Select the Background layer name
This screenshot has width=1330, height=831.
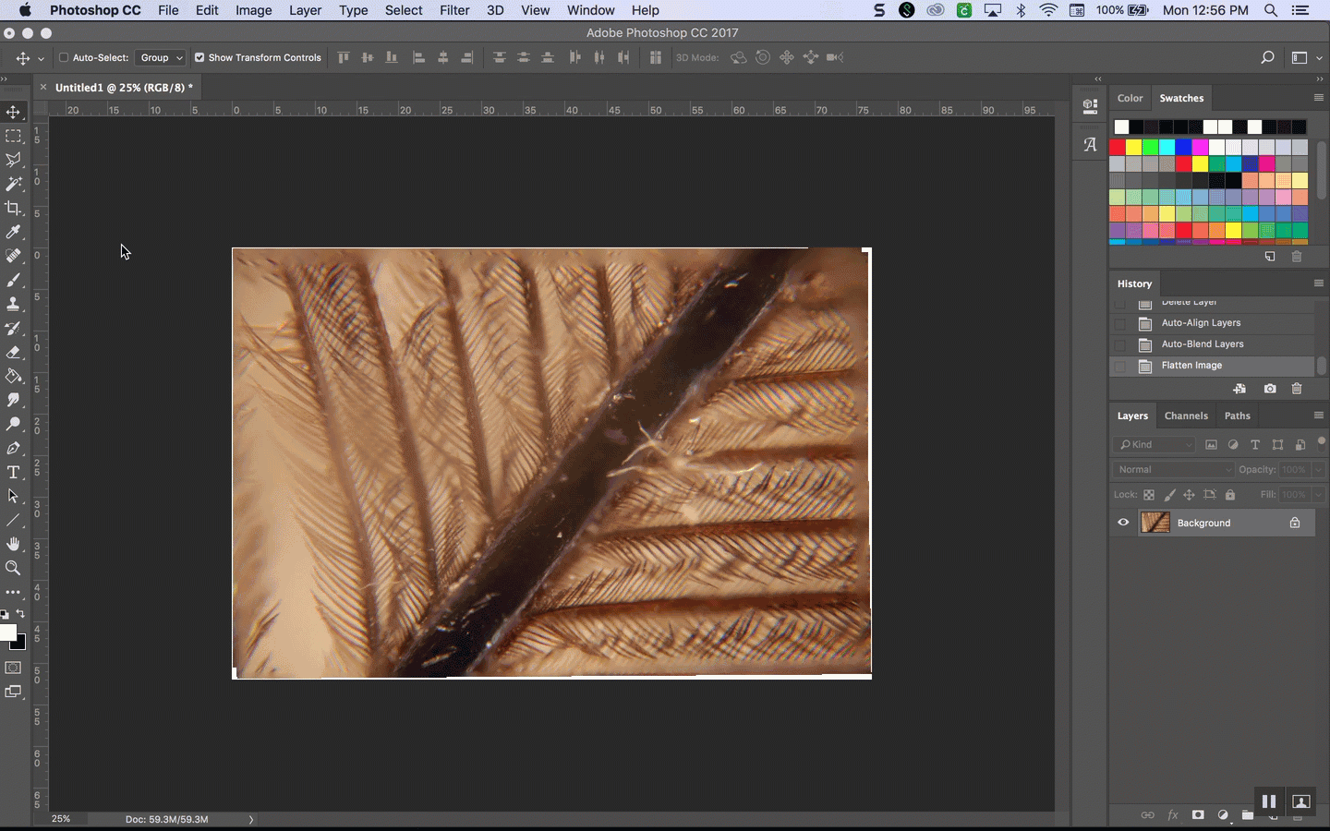[x=1203, y=523]
